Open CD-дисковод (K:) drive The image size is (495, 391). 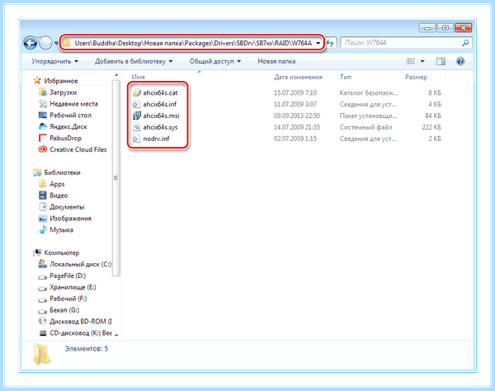pos(74,333)
